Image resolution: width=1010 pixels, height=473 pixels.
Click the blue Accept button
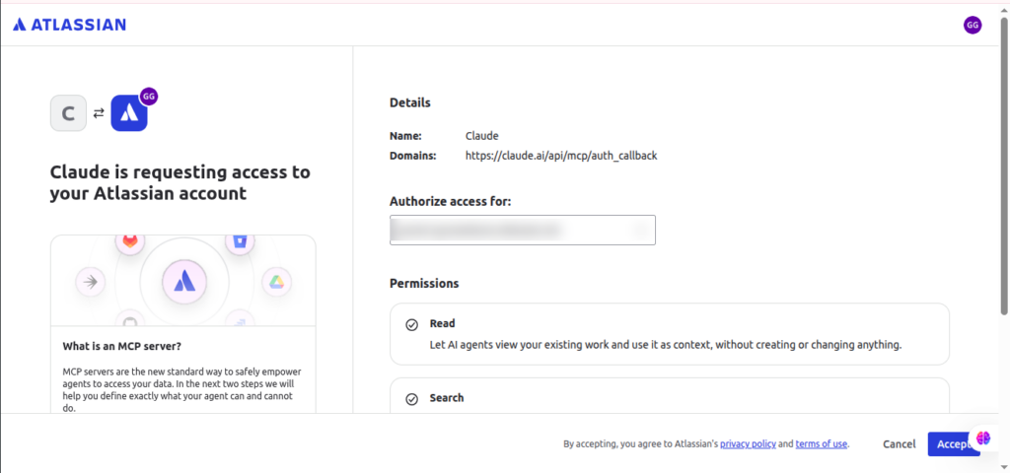(x=954, y=444)
